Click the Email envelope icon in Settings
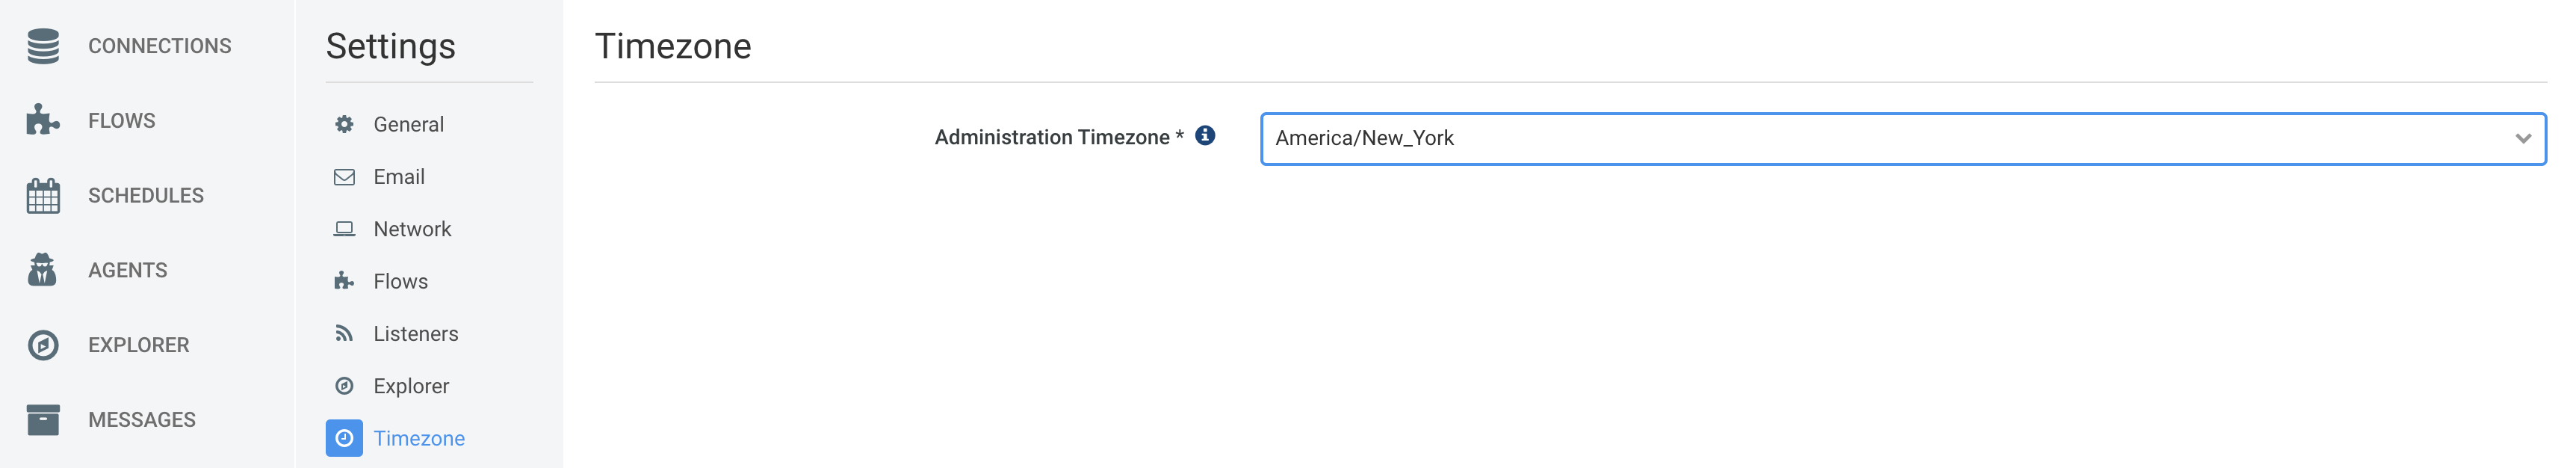This screenshot has height=468, width=2576. pyautogui.click(x=344, y=177)
